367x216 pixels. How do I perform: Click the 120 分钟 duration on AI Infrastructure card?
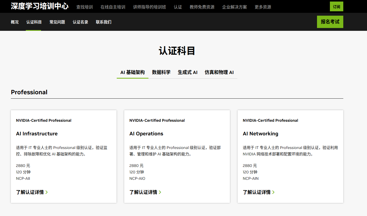pyautogui.click(x=23, y=172)
